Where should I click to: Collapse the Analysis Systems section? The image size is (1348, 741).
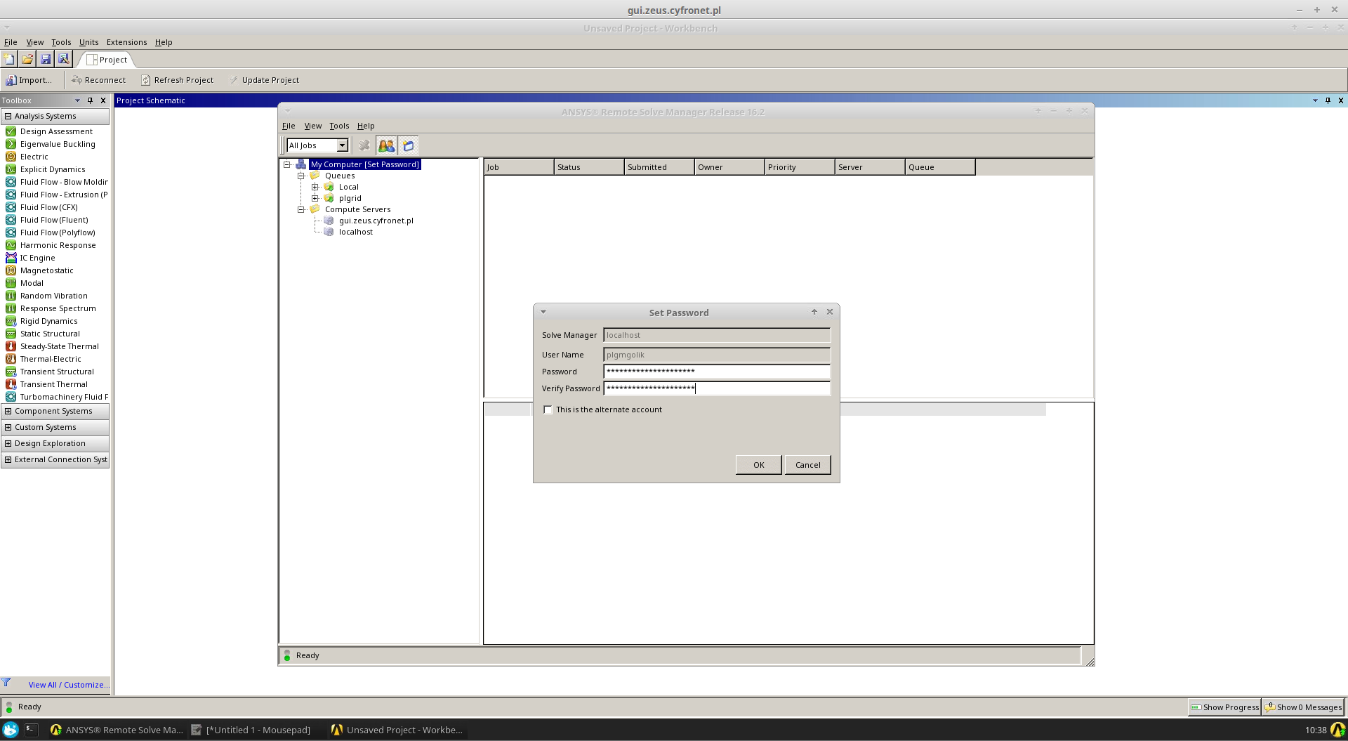tap(8, 116)
